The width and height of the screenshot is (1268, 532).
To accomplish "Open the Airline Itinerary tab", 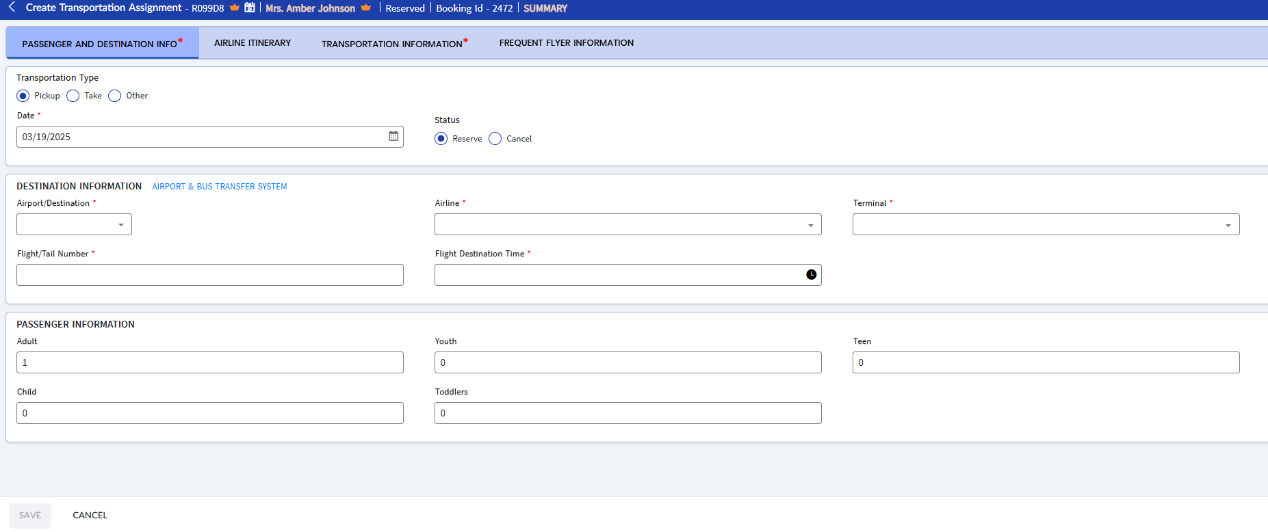I will [253, 43].
